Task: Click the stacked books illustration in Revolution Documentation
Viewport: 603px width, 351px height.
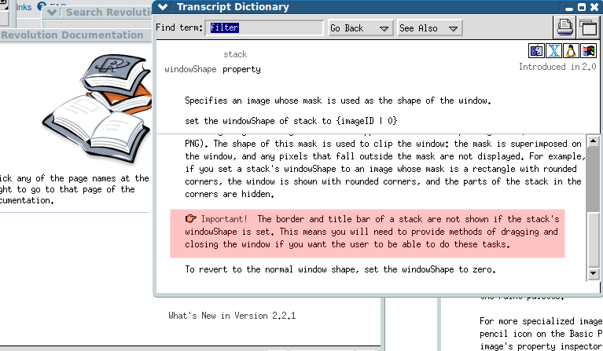Action: (98, 108)
